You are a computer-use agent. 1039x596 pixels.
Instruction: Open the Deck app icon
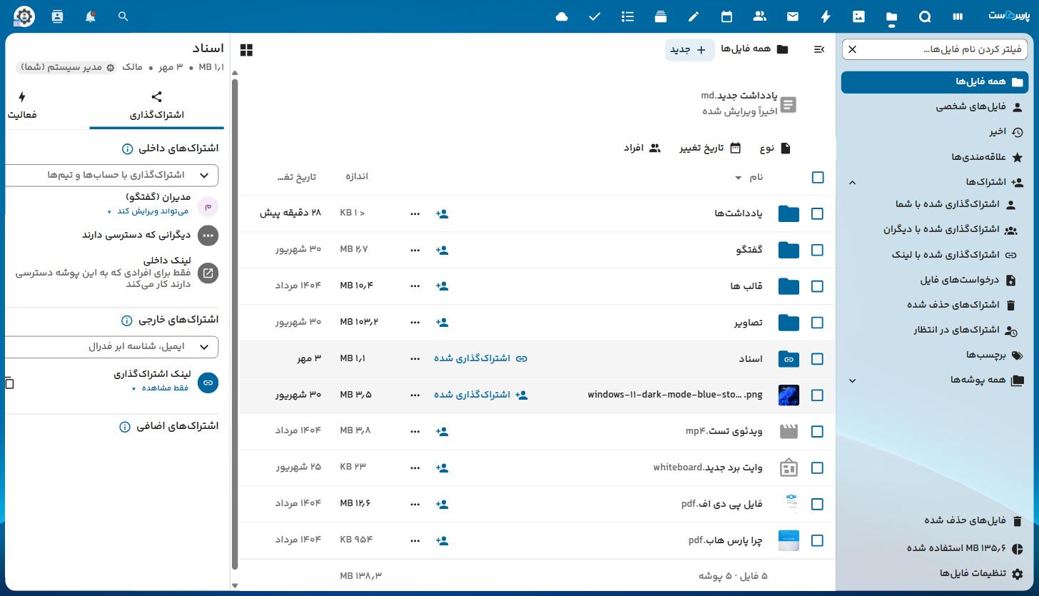661,16
